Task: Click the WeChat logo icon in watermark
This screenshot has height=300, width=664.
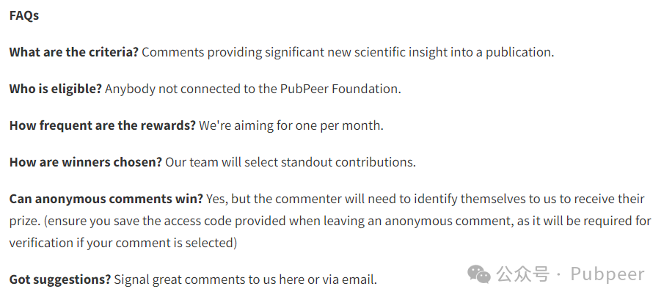Action: pos(479,274)
